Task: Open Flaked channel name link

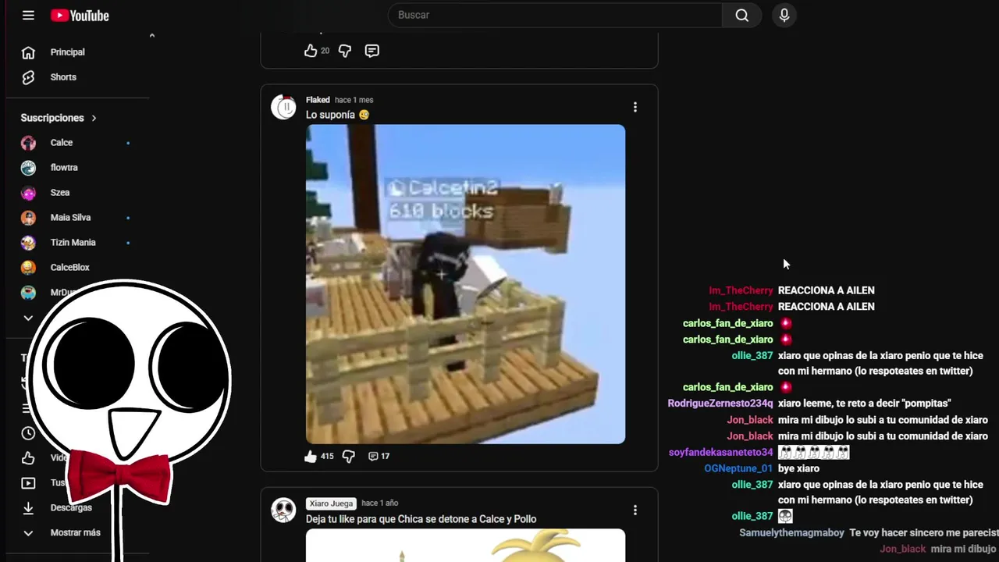Action: [x=318, y=100]
